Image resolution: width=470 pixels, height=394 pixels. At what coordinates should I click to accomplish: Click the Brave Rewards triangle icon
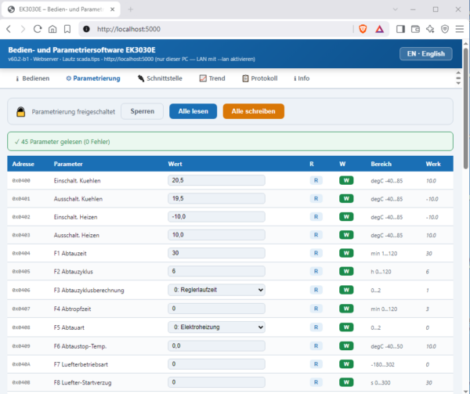379,29
